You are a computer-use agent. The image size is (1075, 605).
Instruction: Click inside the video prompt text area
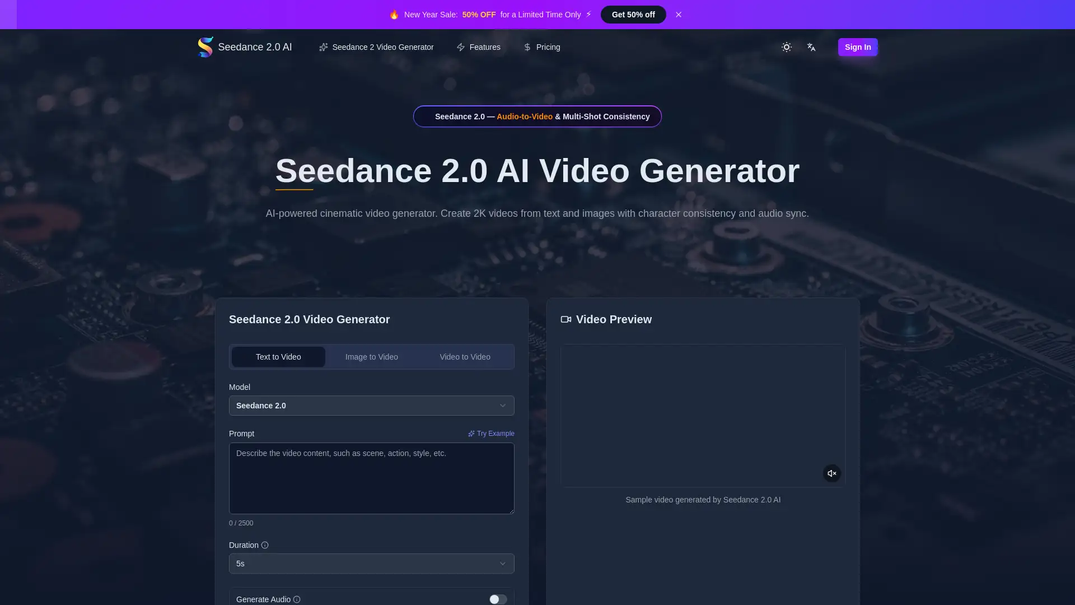(371, 478)
